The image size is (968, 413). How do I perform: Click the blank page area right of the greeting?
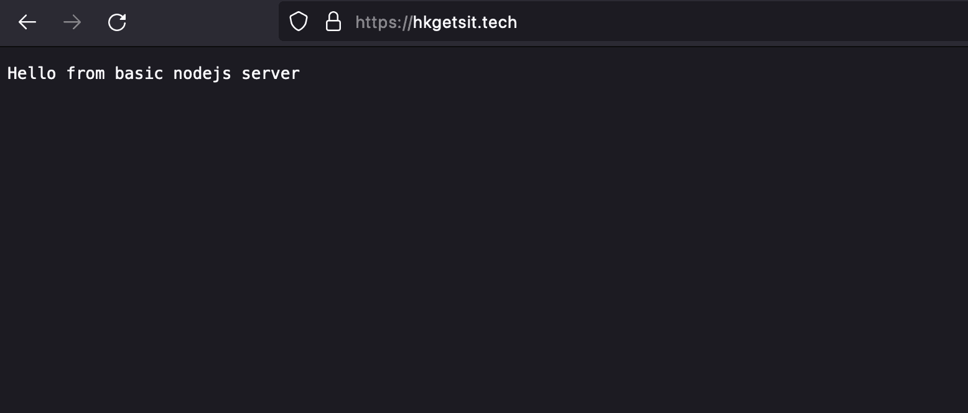622,73
